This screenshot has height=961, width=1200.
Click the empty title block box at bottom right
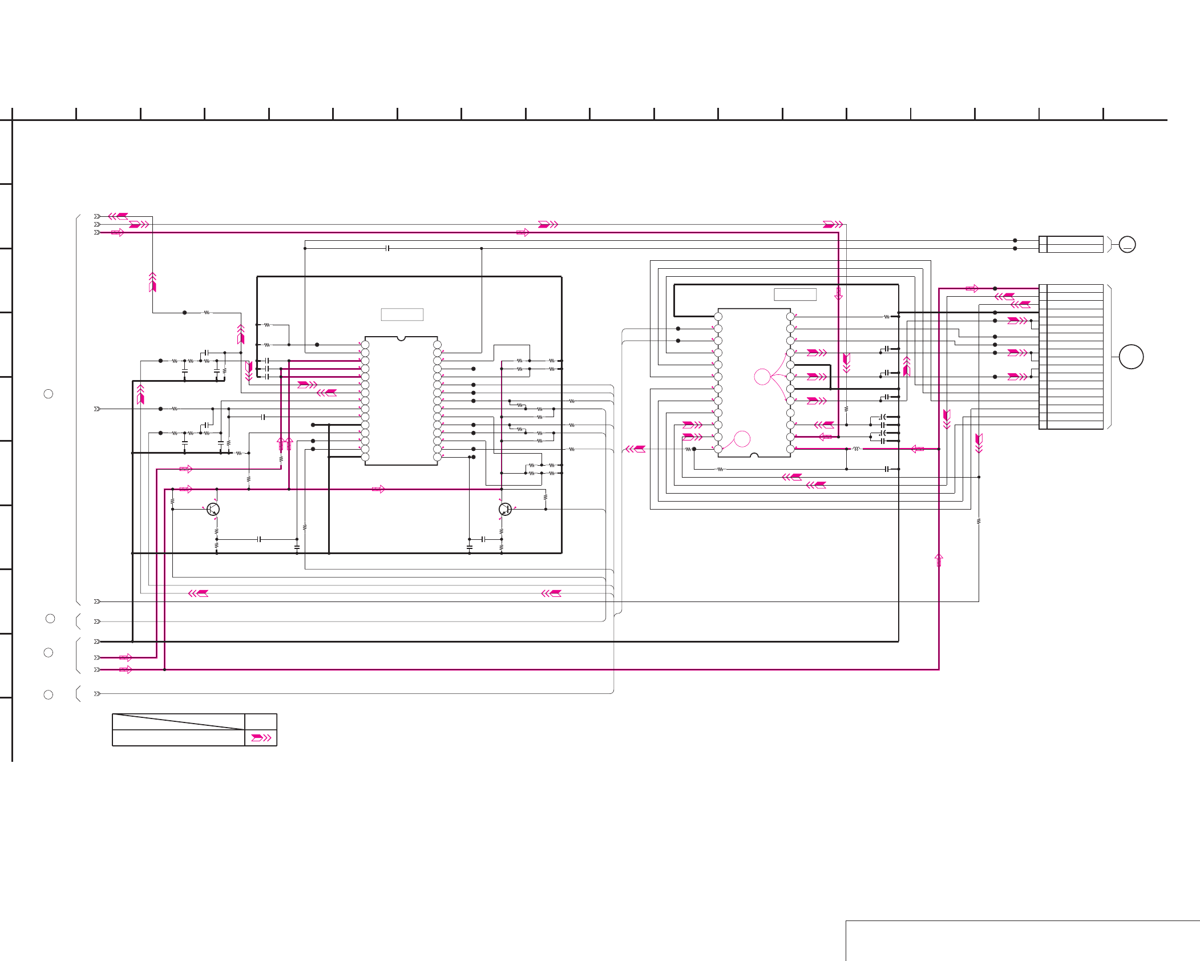[x=1021, y=940]
